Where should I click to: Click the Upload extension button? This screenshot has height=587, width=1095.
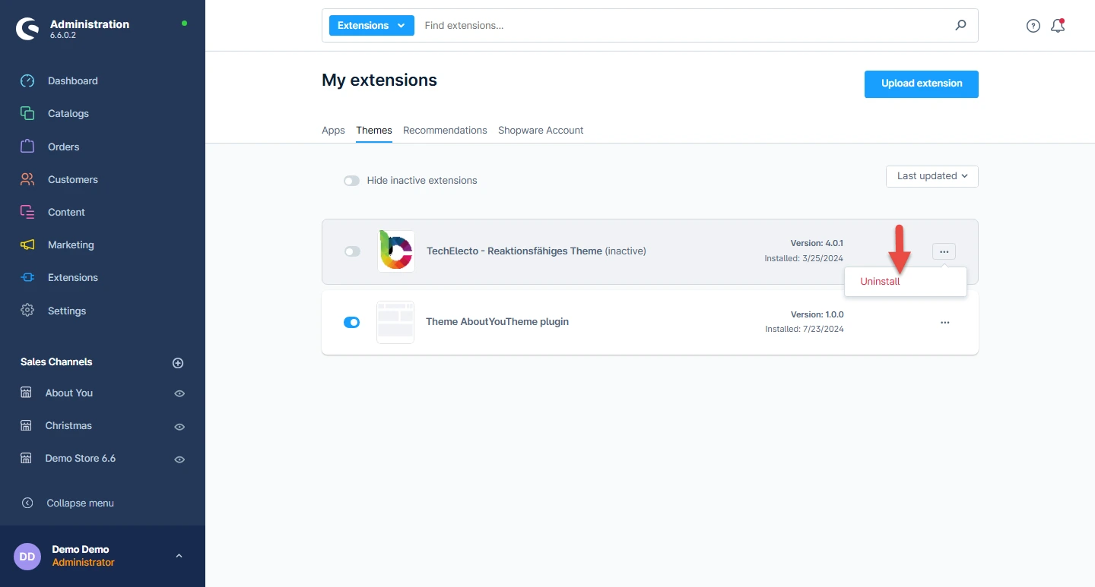(921, 84)
